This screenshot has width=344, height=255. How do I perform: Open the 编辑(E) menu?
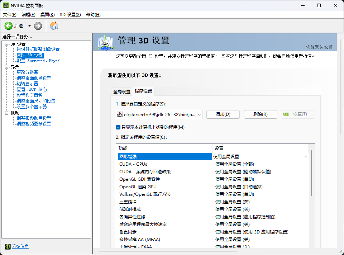[x=29, y=14]
